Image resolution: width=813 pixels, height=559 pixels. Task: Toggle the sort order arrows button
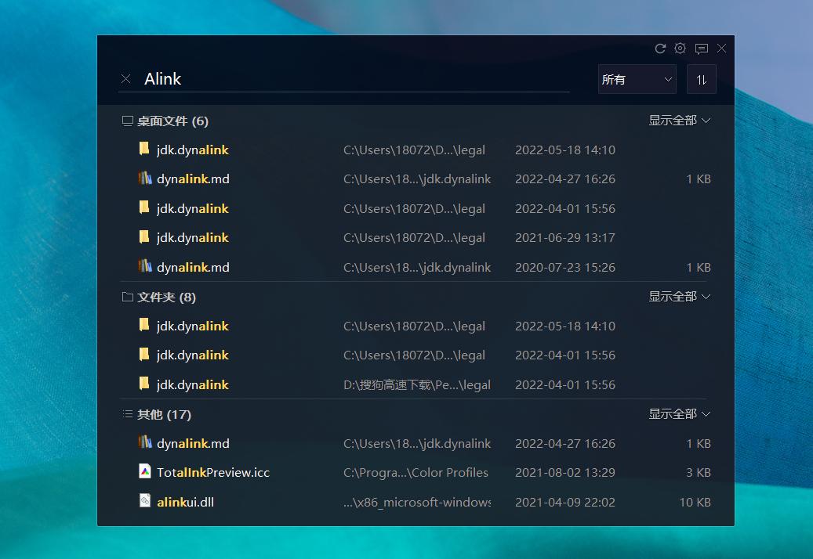(x=702, y=79)
